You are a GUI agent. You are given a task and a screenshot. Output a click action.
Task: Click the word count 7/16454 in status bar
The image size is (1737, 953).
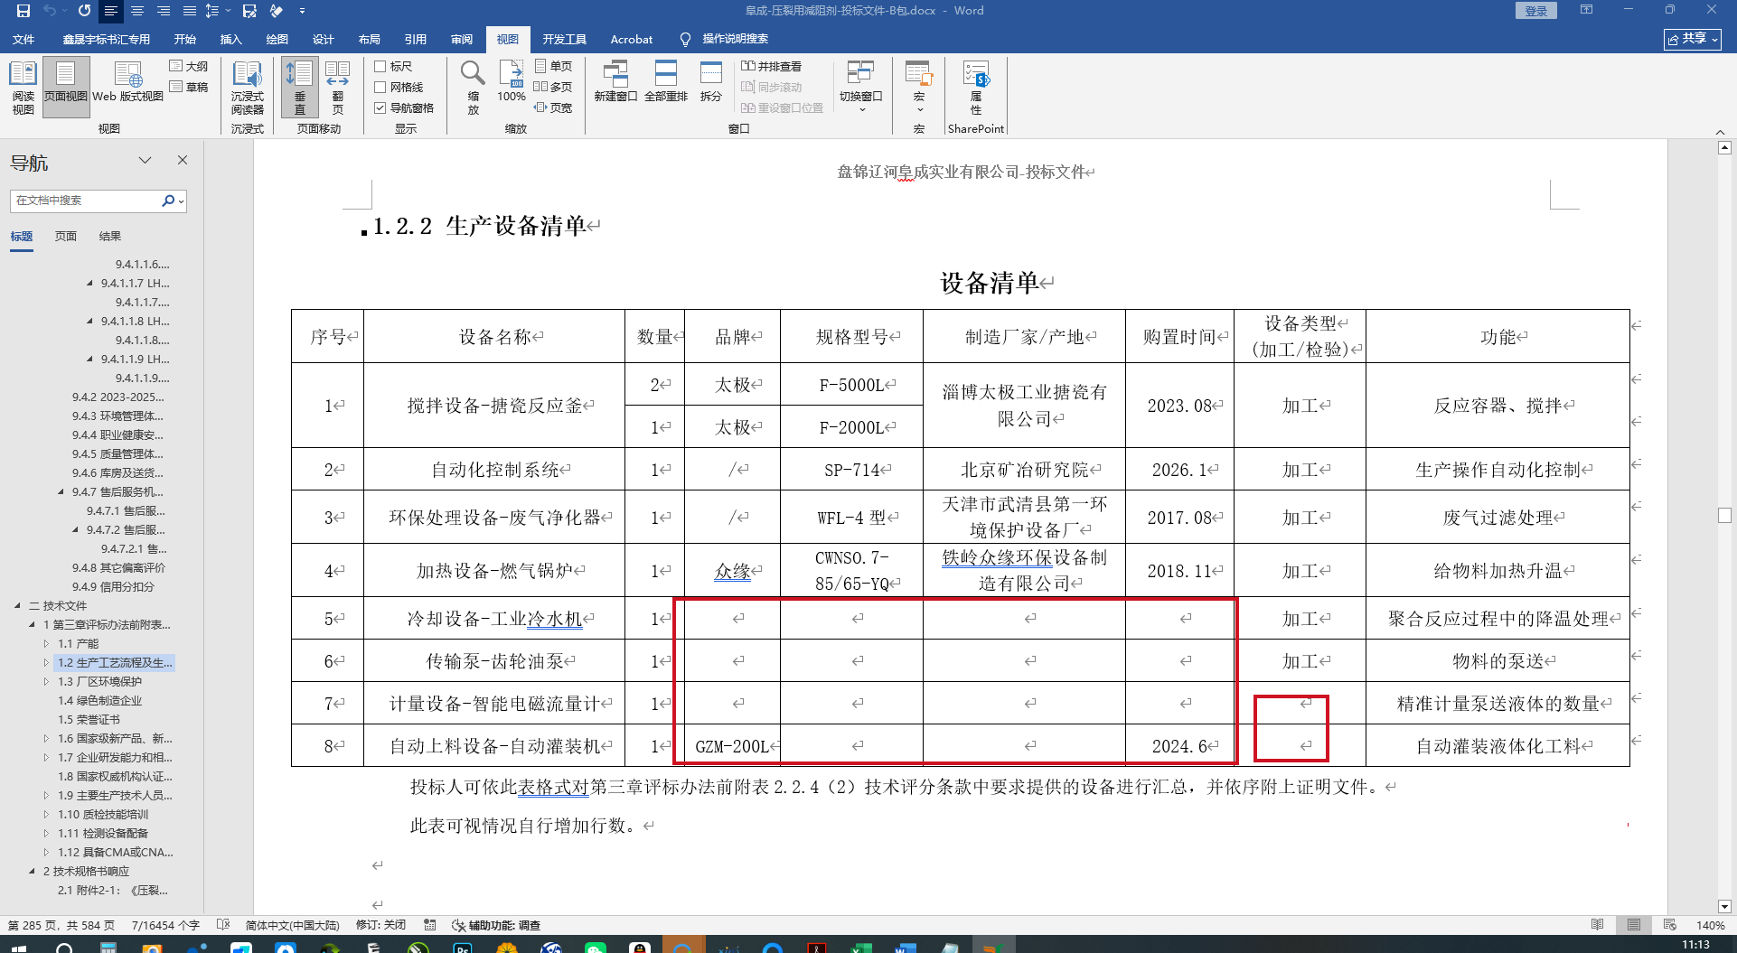click(x=165, y=925)
